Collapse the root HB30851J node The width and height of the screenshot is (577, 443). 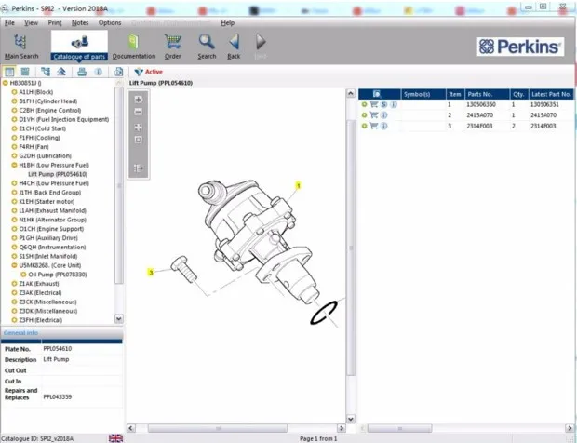coord(6,83)
